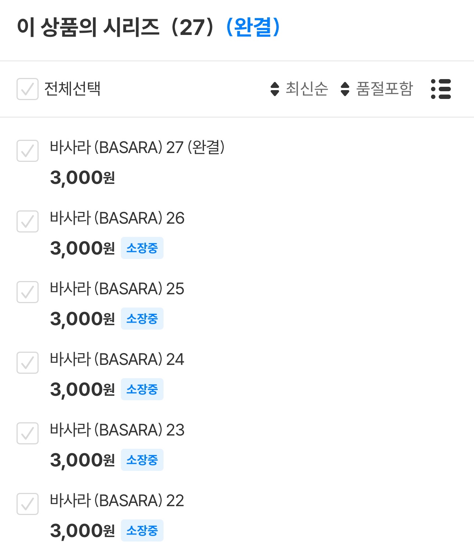Click the sort arrows beside 최신순

pos(275,89)
